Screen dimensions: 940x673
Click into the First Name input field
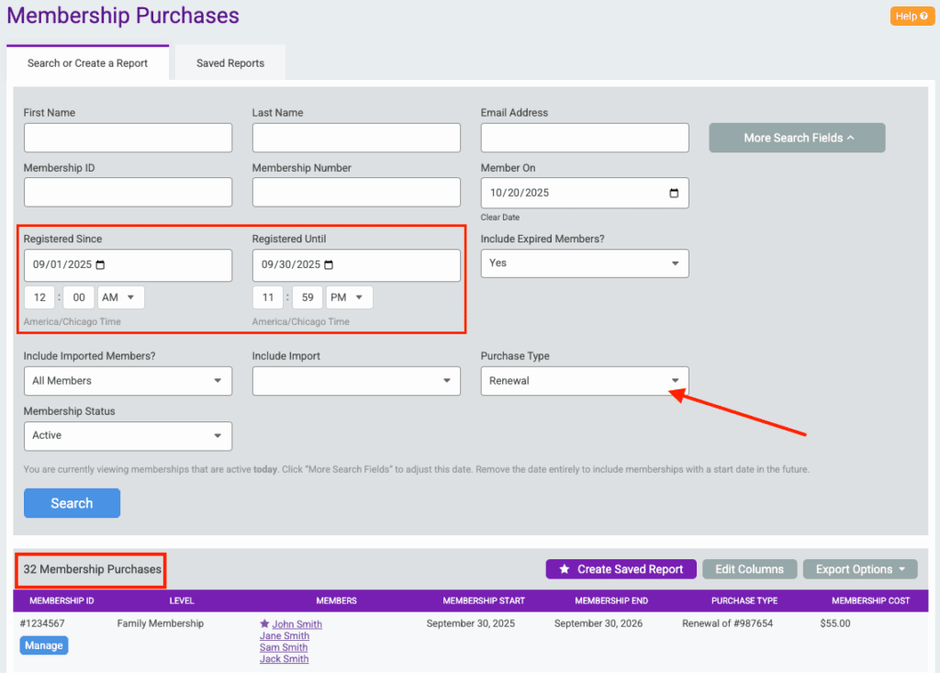click(128, 138)
